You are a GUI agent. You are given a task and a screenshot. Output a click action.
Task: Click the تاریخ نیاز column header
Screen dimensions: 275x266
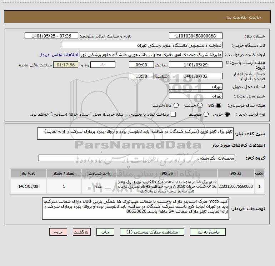click(28, 173)
